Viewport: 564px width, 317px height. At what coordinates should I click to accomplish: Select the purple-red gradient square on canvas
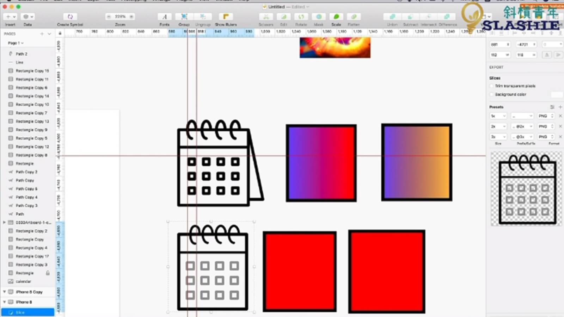321,163
